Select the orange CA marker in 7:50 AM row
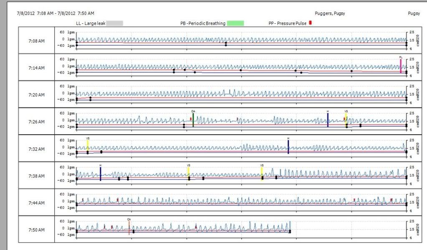427x250 pixels. click(x=129, y=228)
